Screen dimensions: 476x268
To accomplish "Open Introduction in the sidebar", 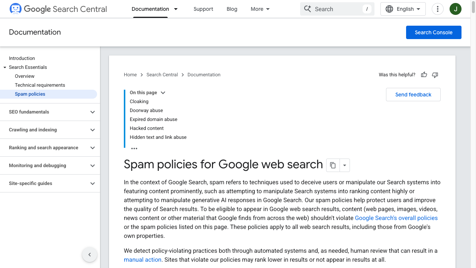I will coord(22,58).
